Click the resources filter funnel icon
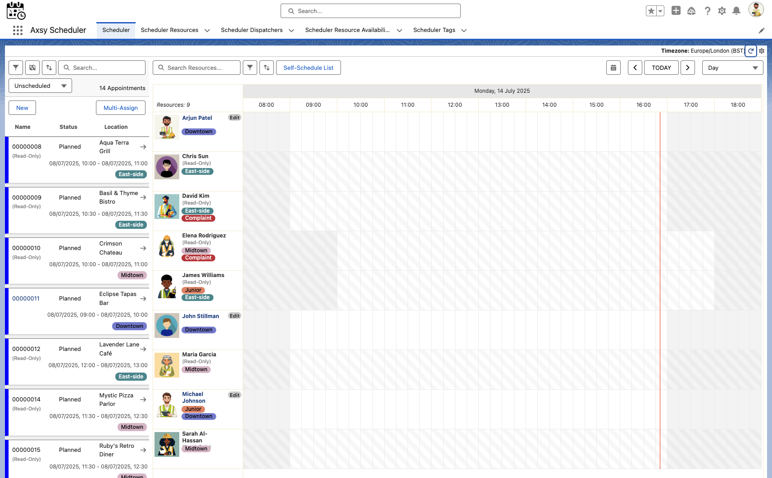Screen dimensions: 772x478 [x=250, y=68]
